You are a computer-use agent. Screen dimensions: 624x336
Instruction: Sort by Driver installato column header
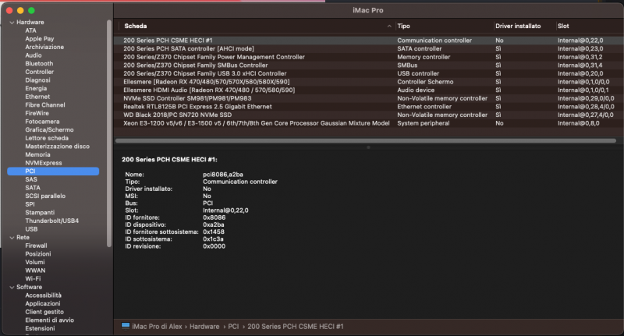pos(518,27)
